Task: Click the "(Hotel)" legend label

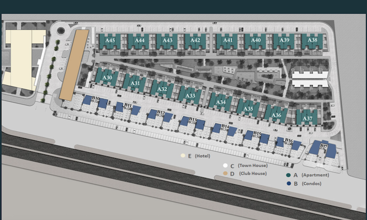Action: pos(202,156)
